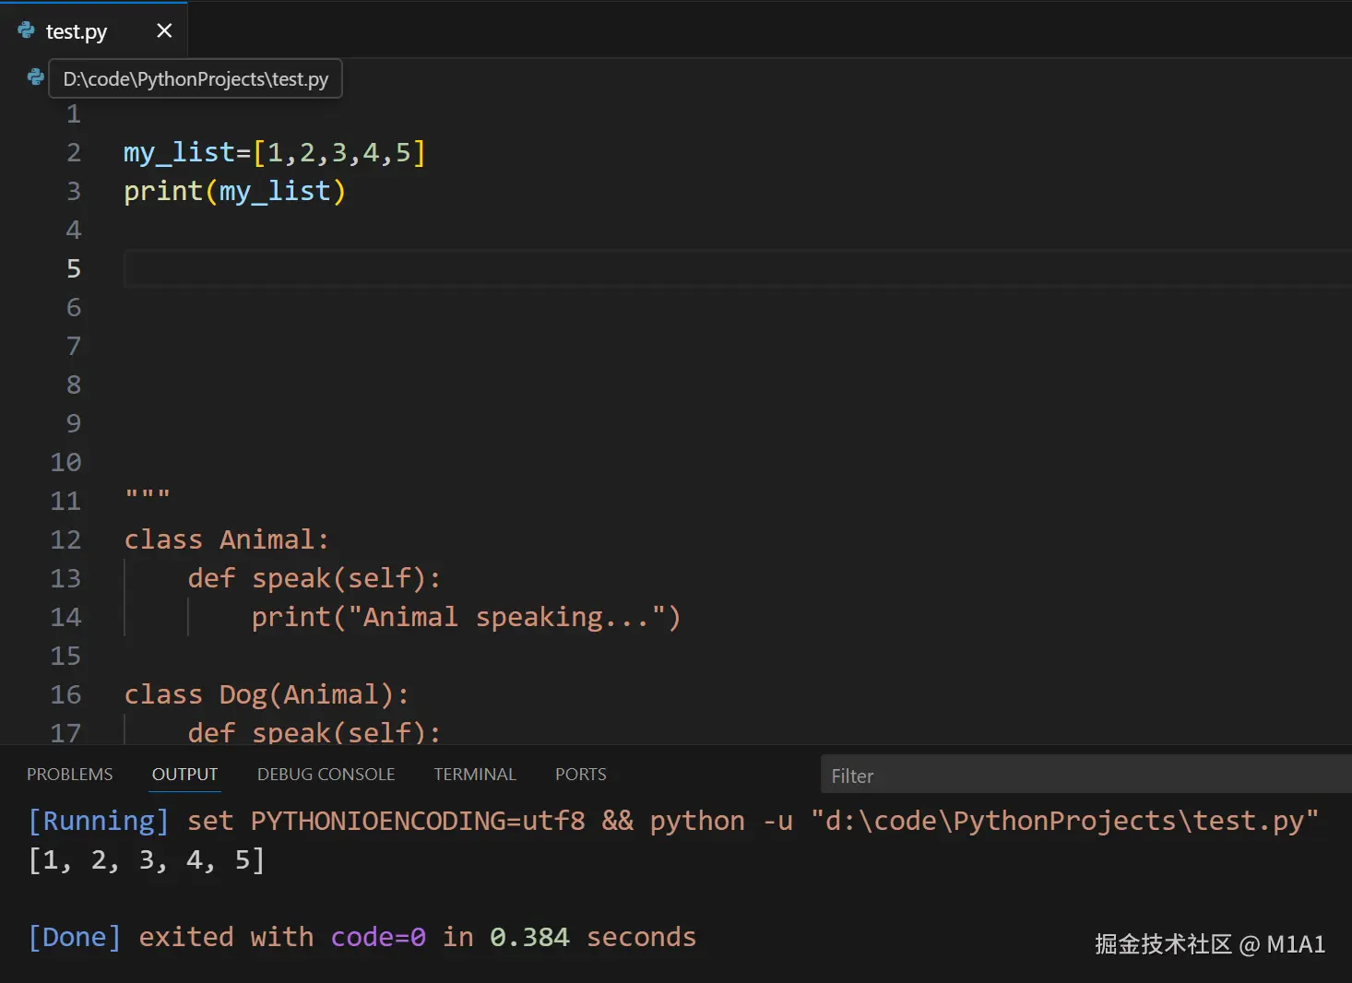Open the PROBLEMS panel tab
The height and width of the screenshot is (983, 1352).
(x=70, y=775)
